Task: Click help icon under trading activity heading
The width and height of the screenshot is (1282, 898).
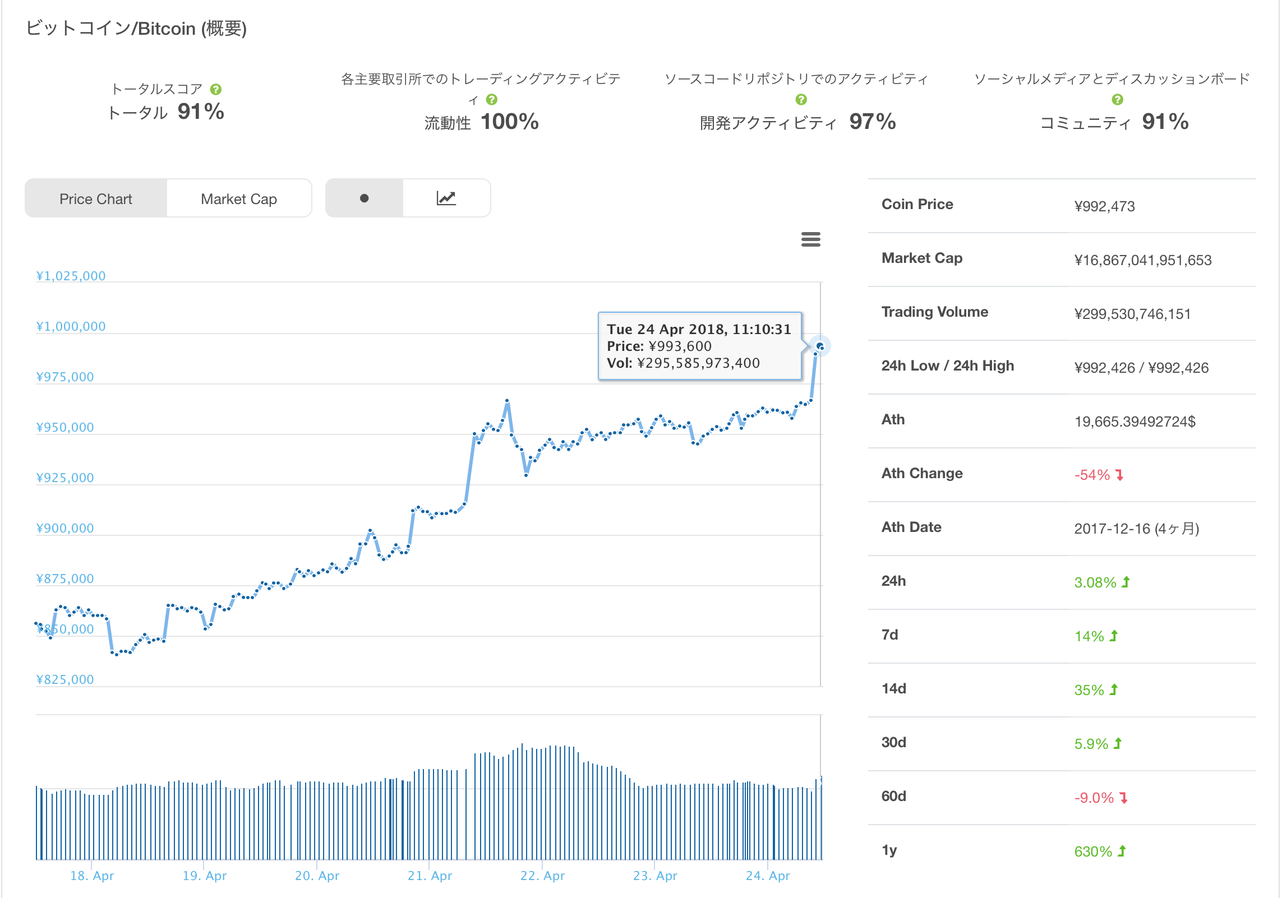Action: pos(492,99)
